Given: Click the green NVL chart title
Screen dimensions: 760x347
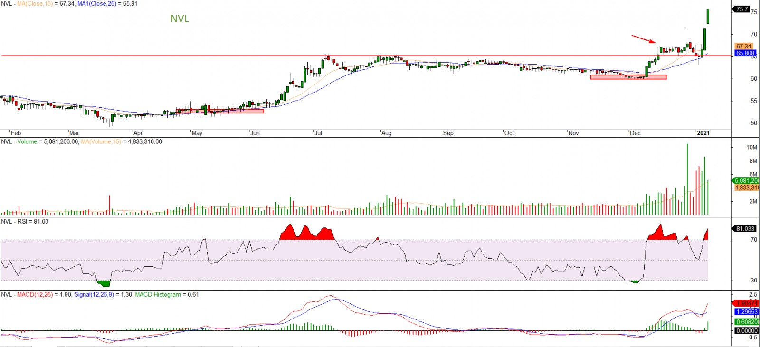Looking at the screenshot, I should [180, 19].
